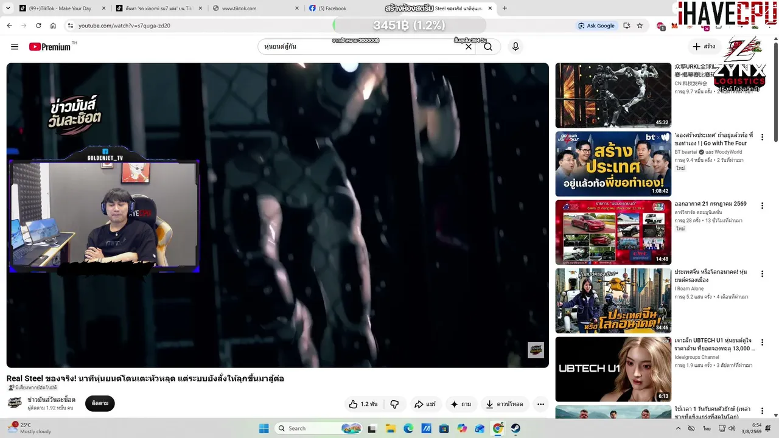Start voice search with microphone icon

(515, 47)
